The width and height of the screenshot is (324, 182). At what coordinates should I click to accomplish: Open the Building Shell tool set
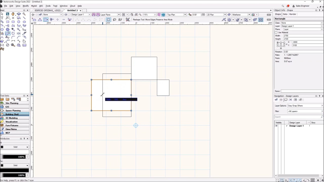tap(14, 114)
